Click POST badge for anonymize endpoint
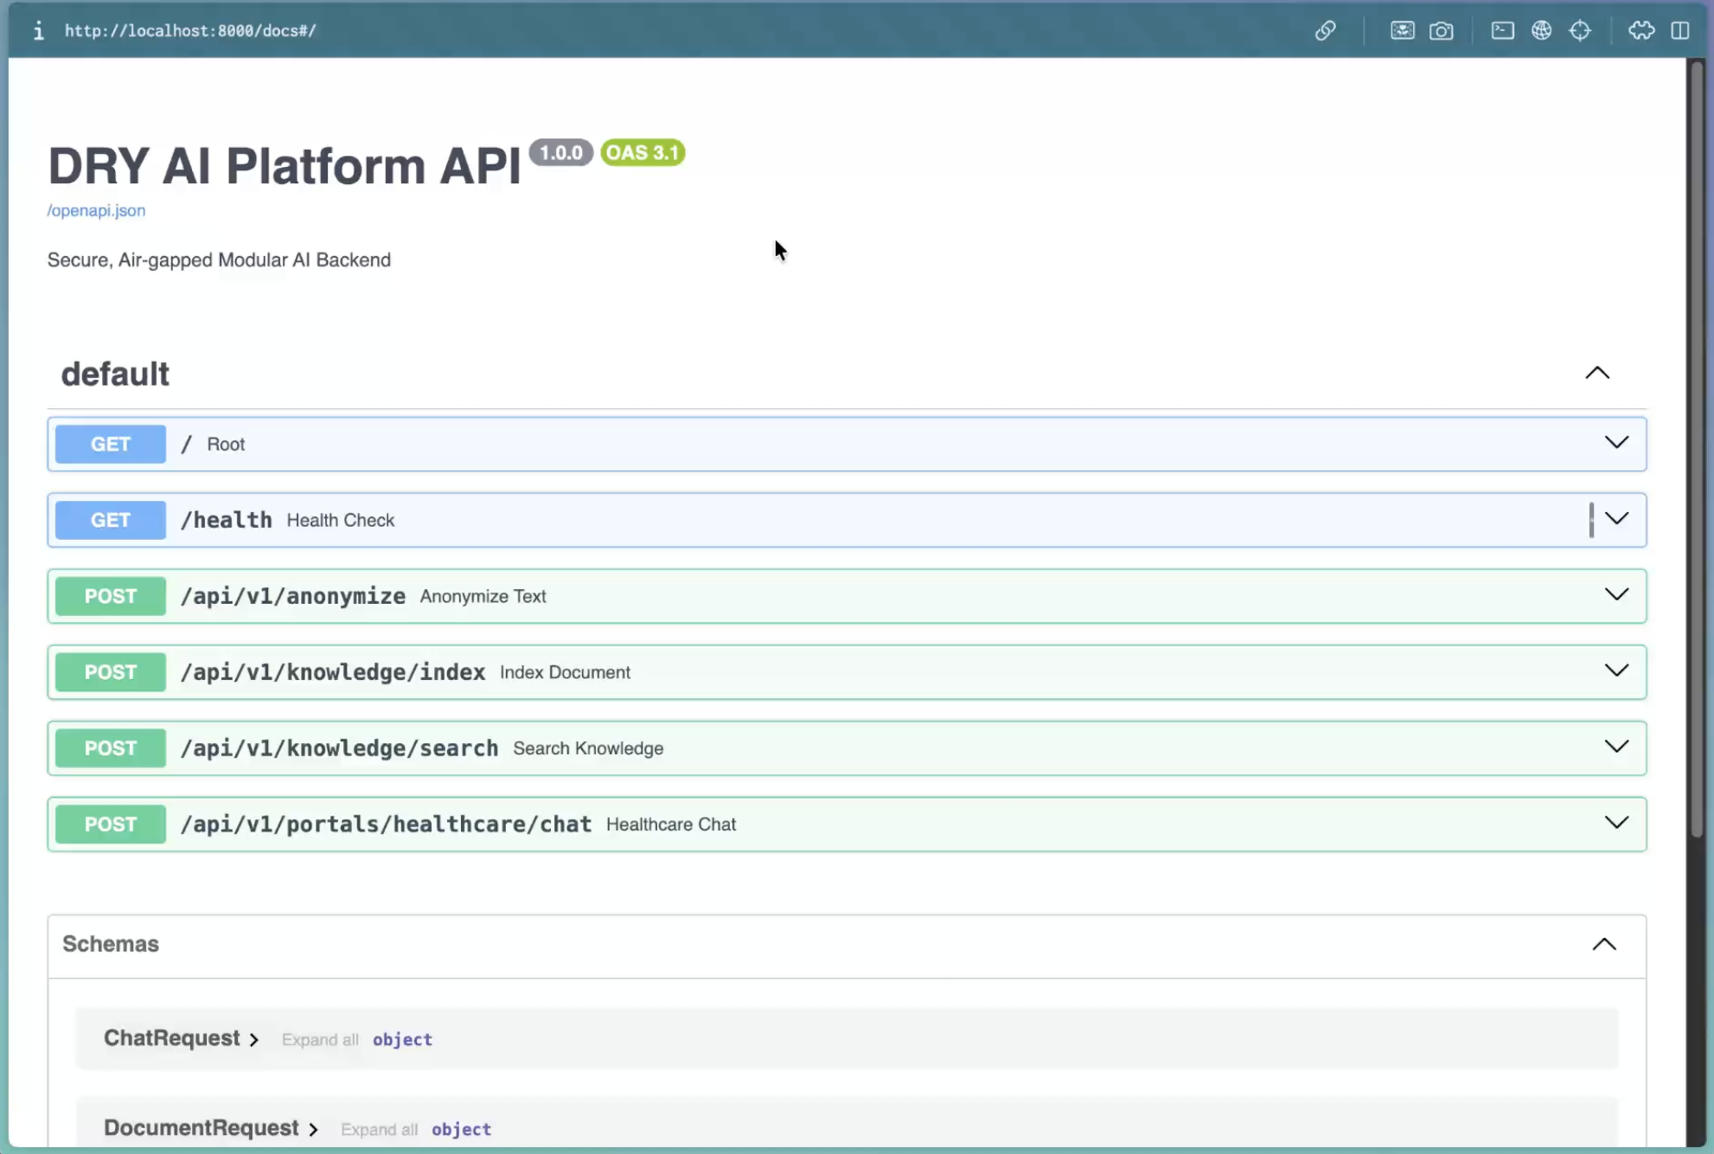 [x=111, y=596]
